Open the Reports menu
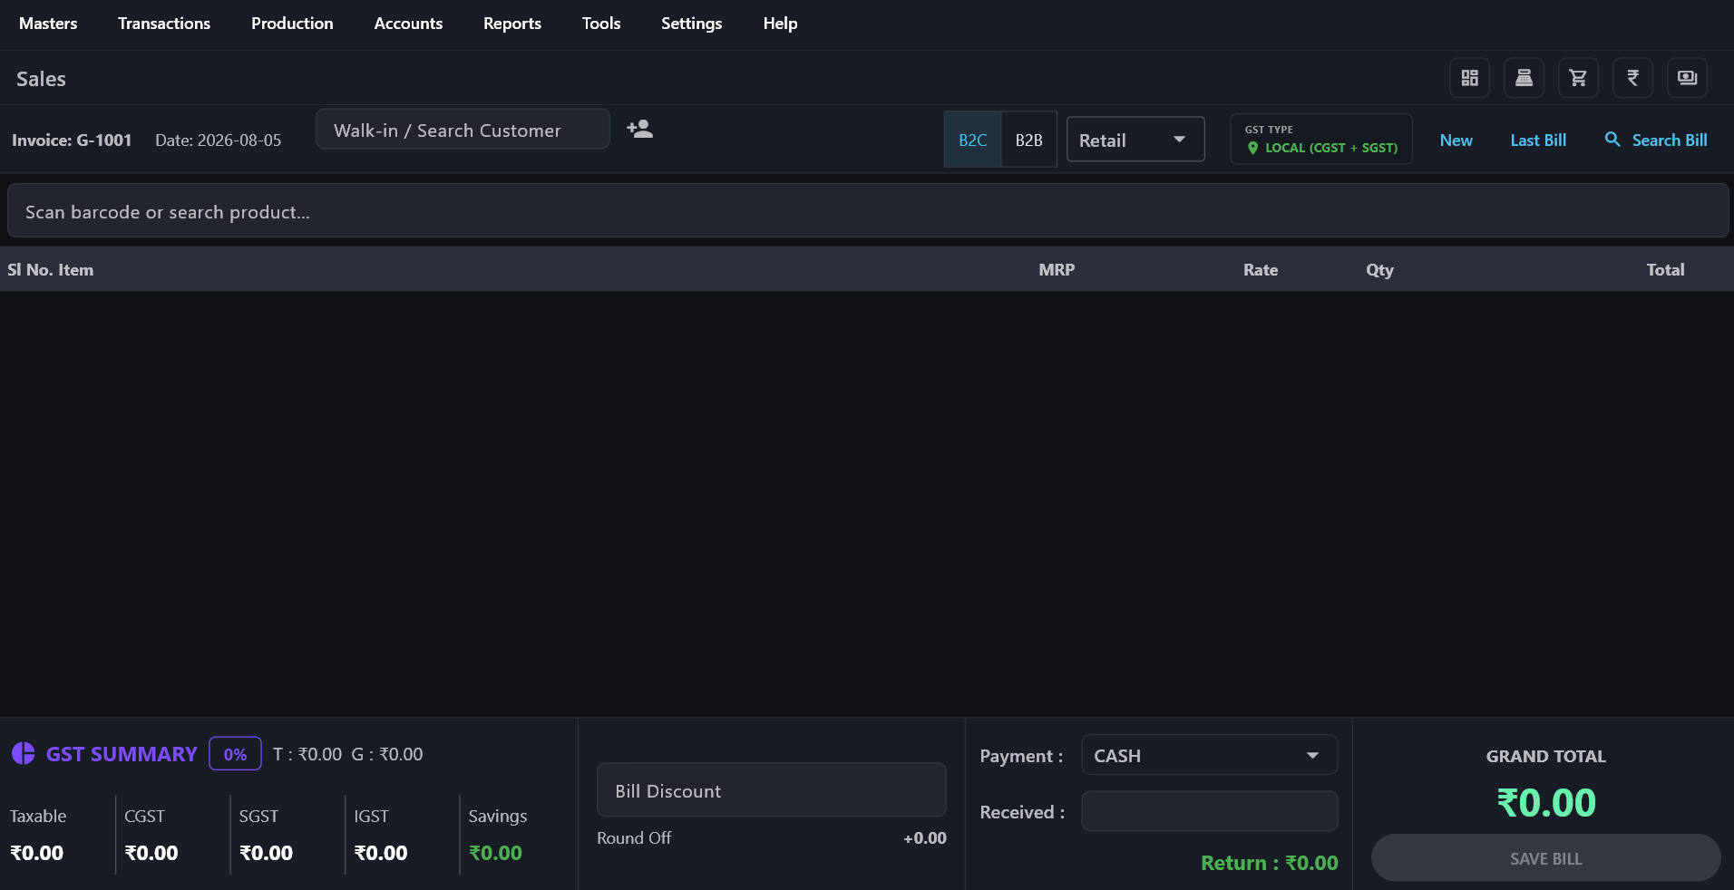The height and width of the screenshot is (890, 1734). 512,24
